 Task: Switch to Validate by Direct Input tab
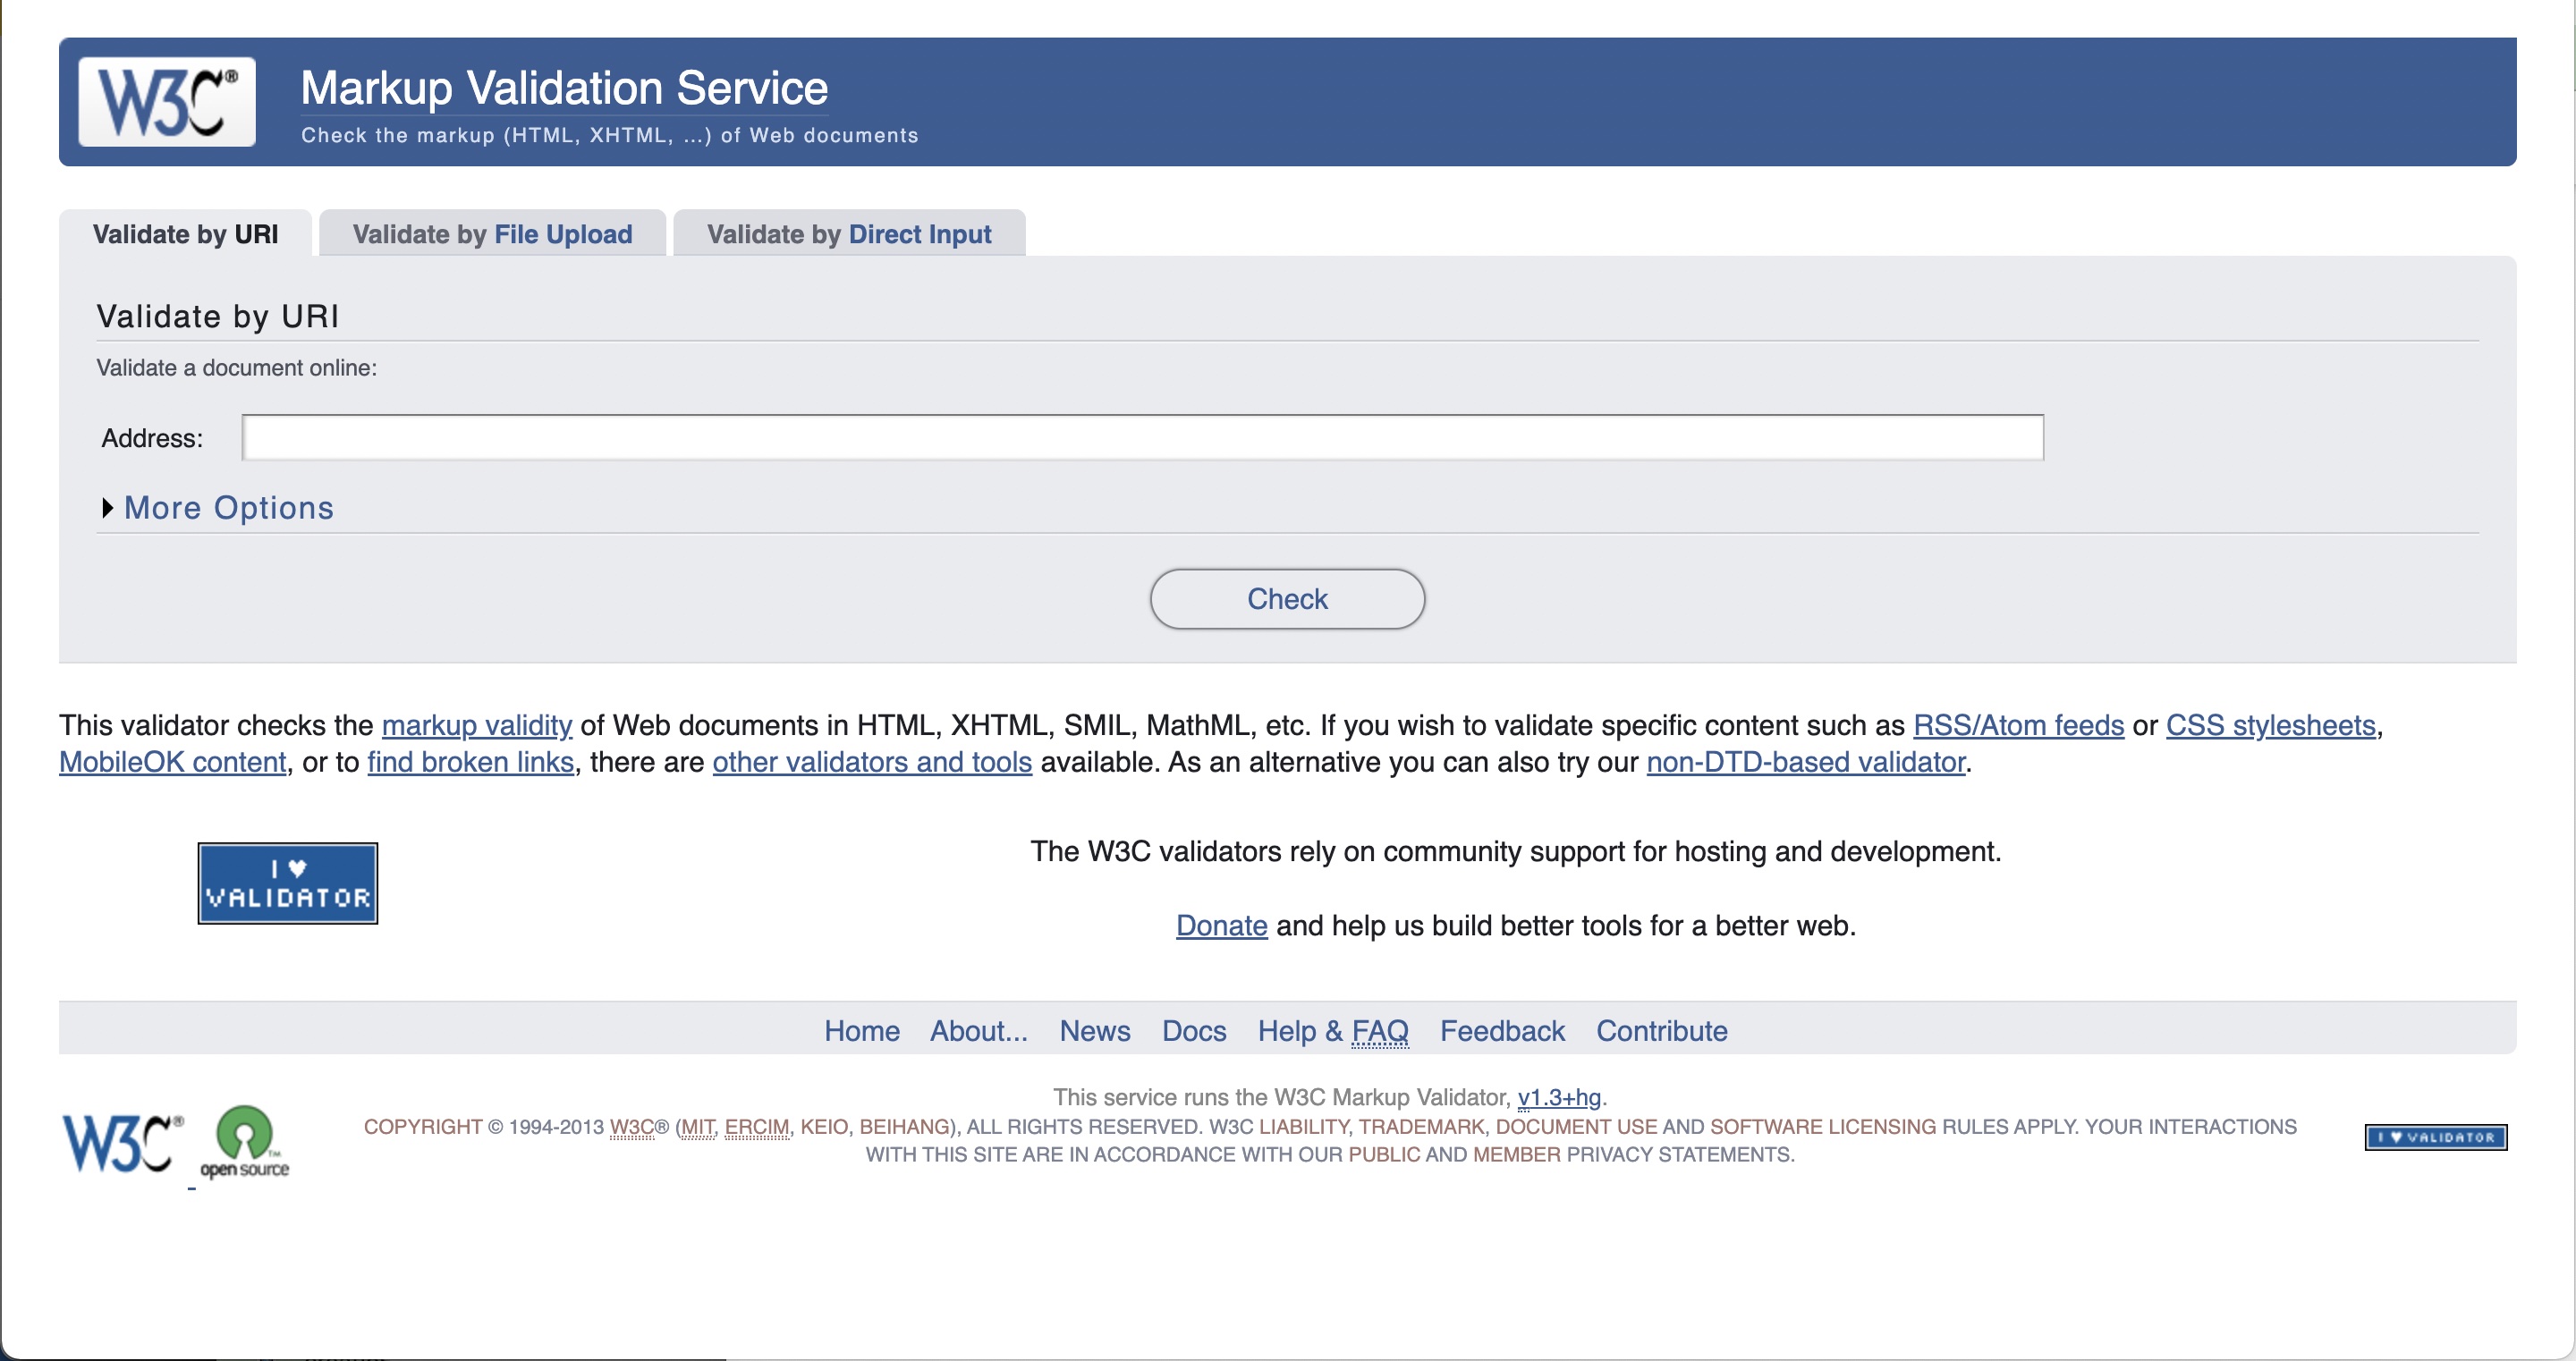point(850,234)
